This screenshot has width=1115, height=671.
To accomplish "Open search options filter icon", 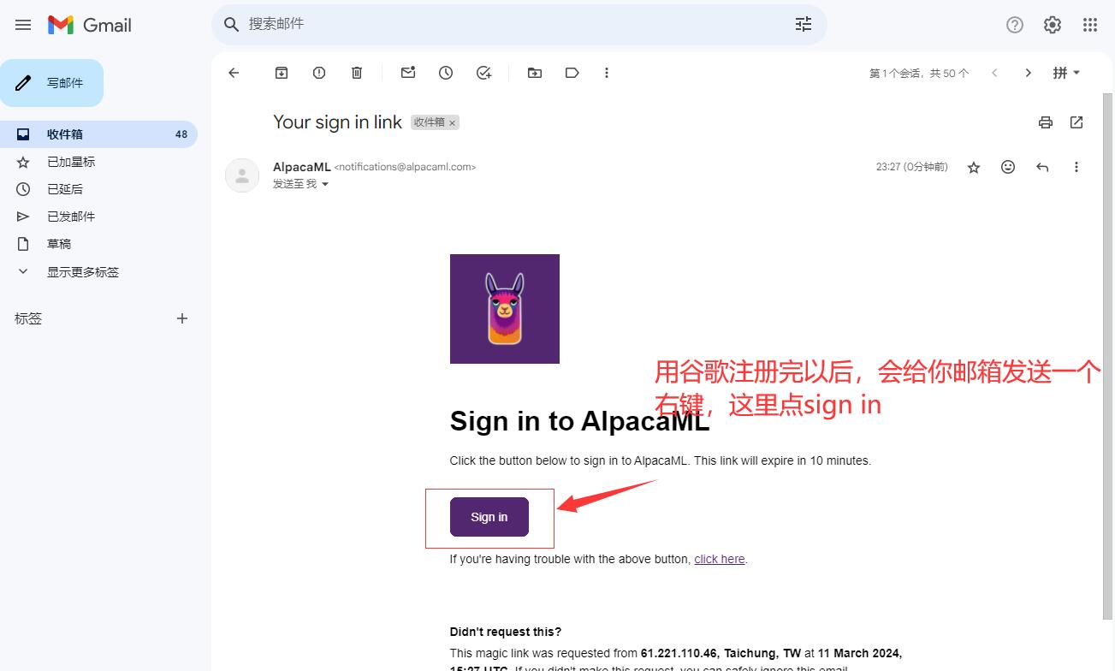I will pyautogui.click(x=803, y=24).
